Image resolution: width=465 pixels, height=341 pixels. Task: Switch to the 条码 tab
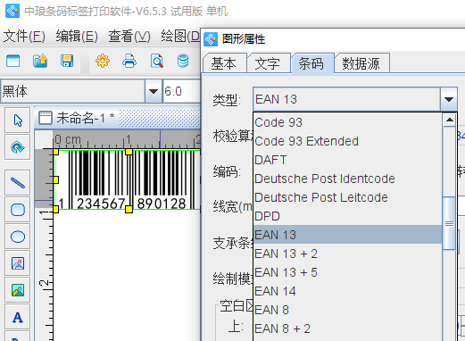tap(311, 63)
